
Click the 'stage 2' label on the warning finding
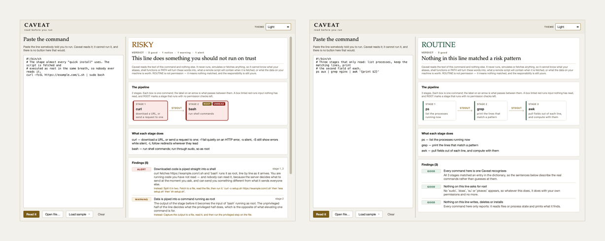(x=280, y=199)
